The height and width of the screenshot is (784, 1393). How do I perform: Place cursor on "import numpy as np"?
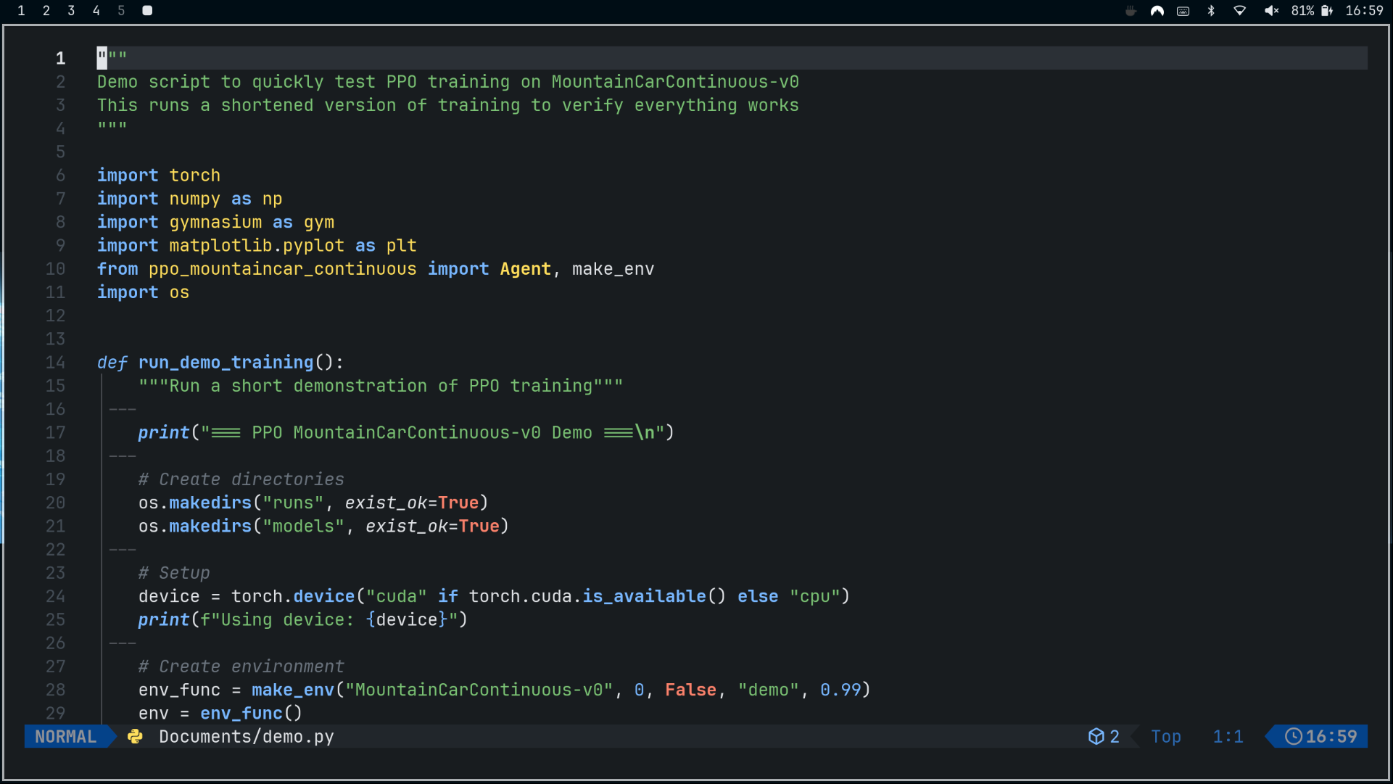190,199
